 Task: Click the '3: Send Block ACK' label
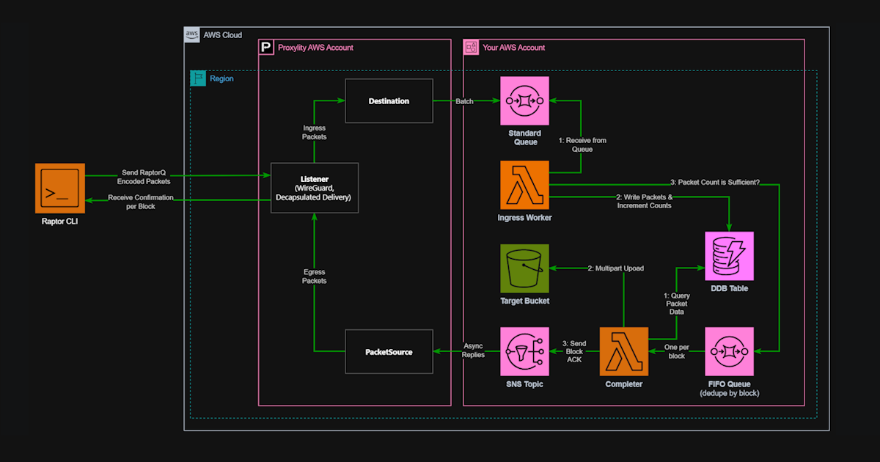(575, 352)
